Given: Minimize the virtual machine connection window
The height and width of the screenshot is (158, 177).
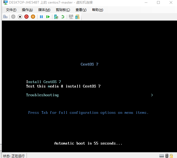Looking at the screenshot, I should pyautogui.click(x=146, y=2).
